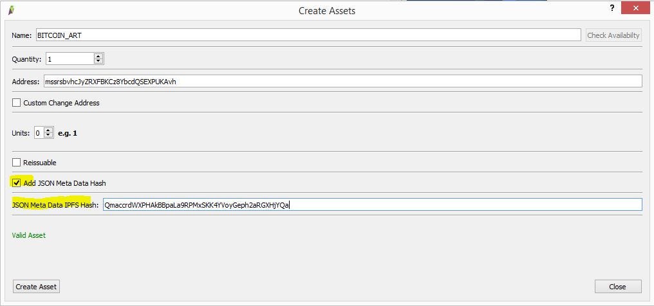Image resolution: width=654 pixels, height=306 pixels.
Task: Decrease Units with the down arrow
Action: point(48,136)
